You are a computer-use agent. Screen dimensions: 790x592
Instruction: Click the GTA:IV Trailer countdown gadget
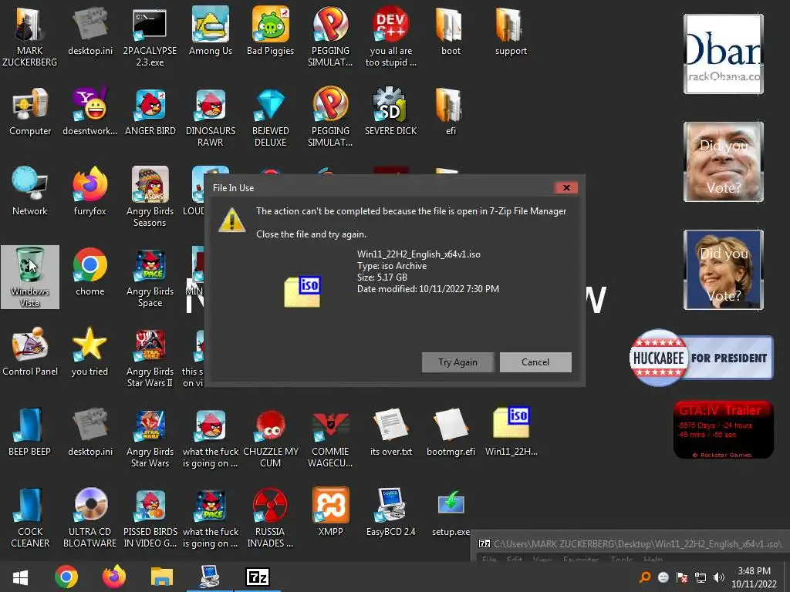click(x=723, y=429)
